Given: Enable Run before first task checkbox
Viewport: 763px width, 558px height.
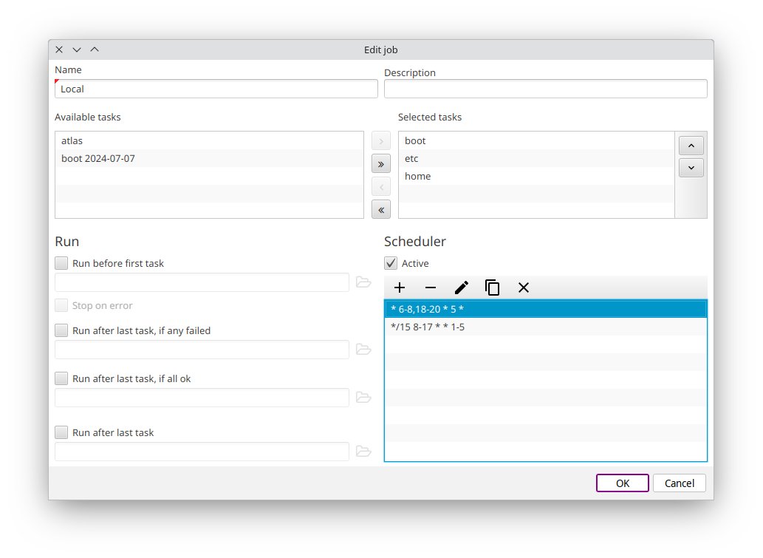Looking at the screenshot, I should (x=61, y=263).
